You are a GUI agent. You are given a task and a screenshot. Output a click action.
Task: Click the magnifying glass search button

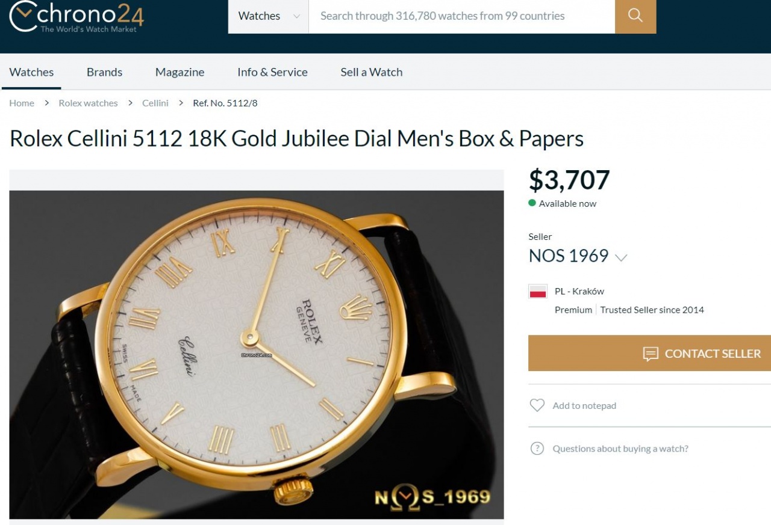click(635, 16)
